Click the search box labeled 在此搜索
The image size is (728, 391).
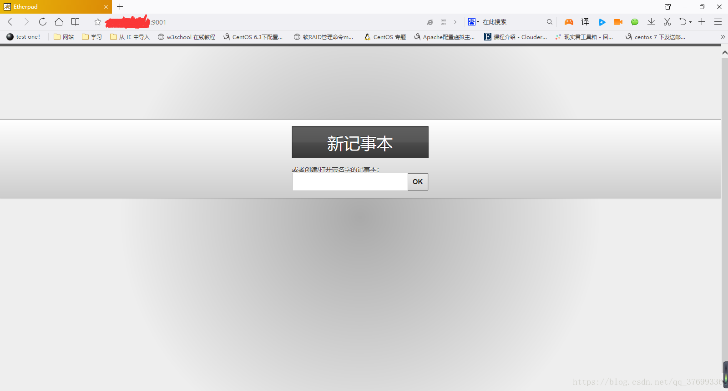pyautogui.click(x=513, y=22)
